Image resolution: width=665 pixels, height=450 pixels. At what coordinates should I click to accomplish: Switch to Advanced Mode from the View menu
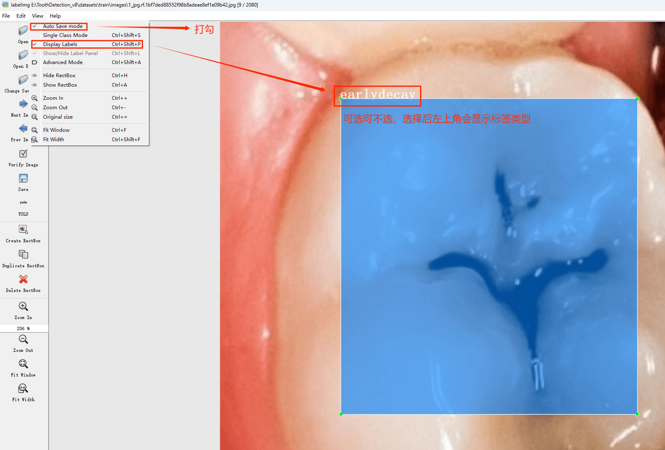pos(89,62)
